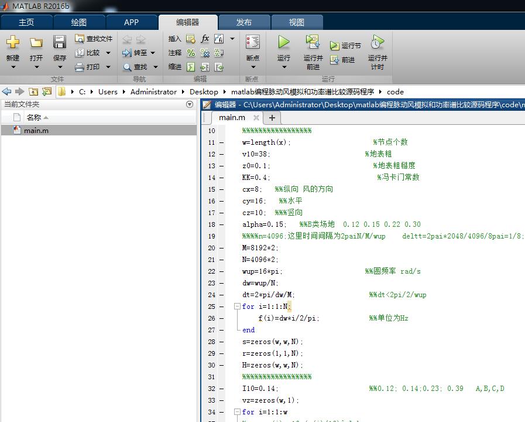Click the Save (保存) floppy disk icon
This screenshot has width=525, height=422.
tap(59, 42)
